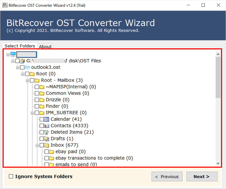This screenshot has height=189, width=226.
Task: Collapse the Root - Mailbox node
Action: [28, 80]
